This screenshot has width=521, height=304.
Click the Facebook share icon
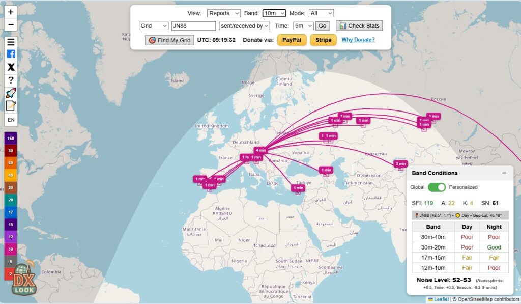tap(11, 54)
